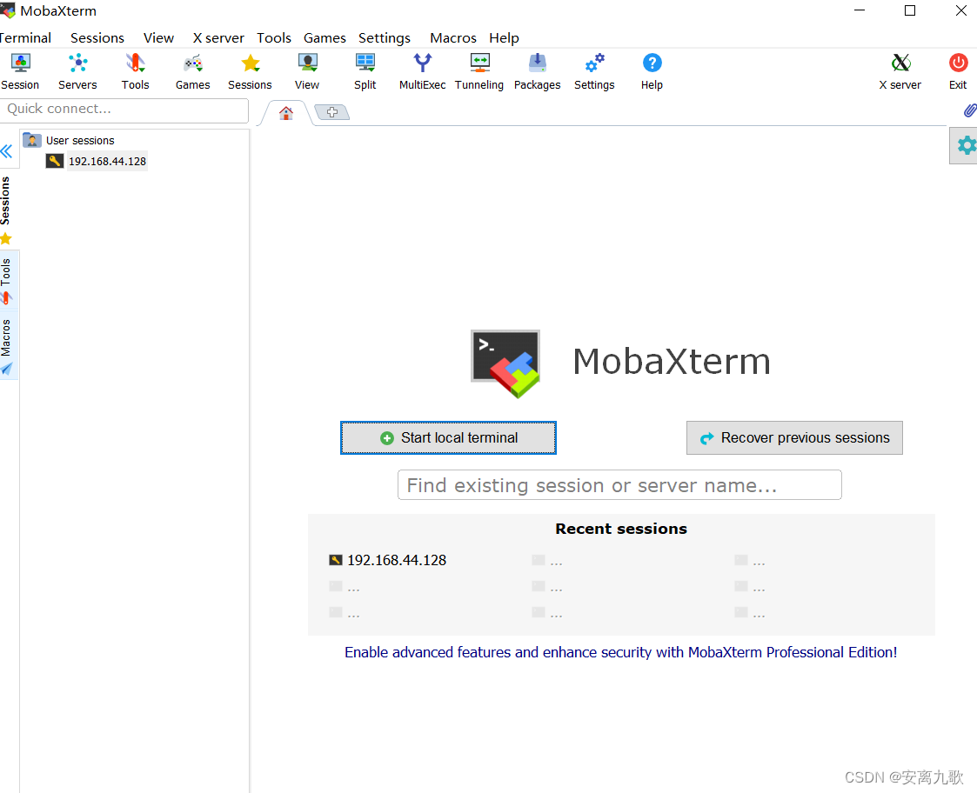The image size is (977, 793).
Task: Open the Macros menu in menu bar
Action: click(x=453, y=38)
